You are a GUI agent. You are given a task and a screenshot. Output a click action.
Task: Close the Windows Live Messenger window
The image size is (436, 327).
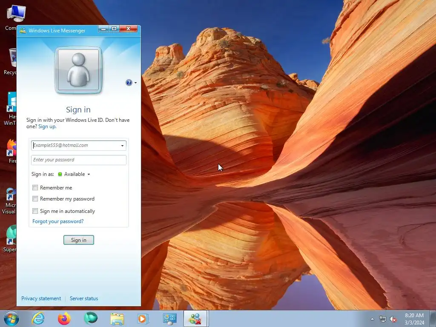point(128,29)
